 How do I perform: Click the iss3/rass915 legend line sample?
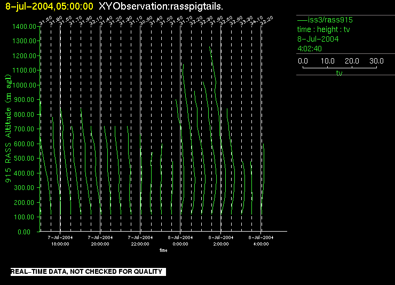click(x=301, y=20)
